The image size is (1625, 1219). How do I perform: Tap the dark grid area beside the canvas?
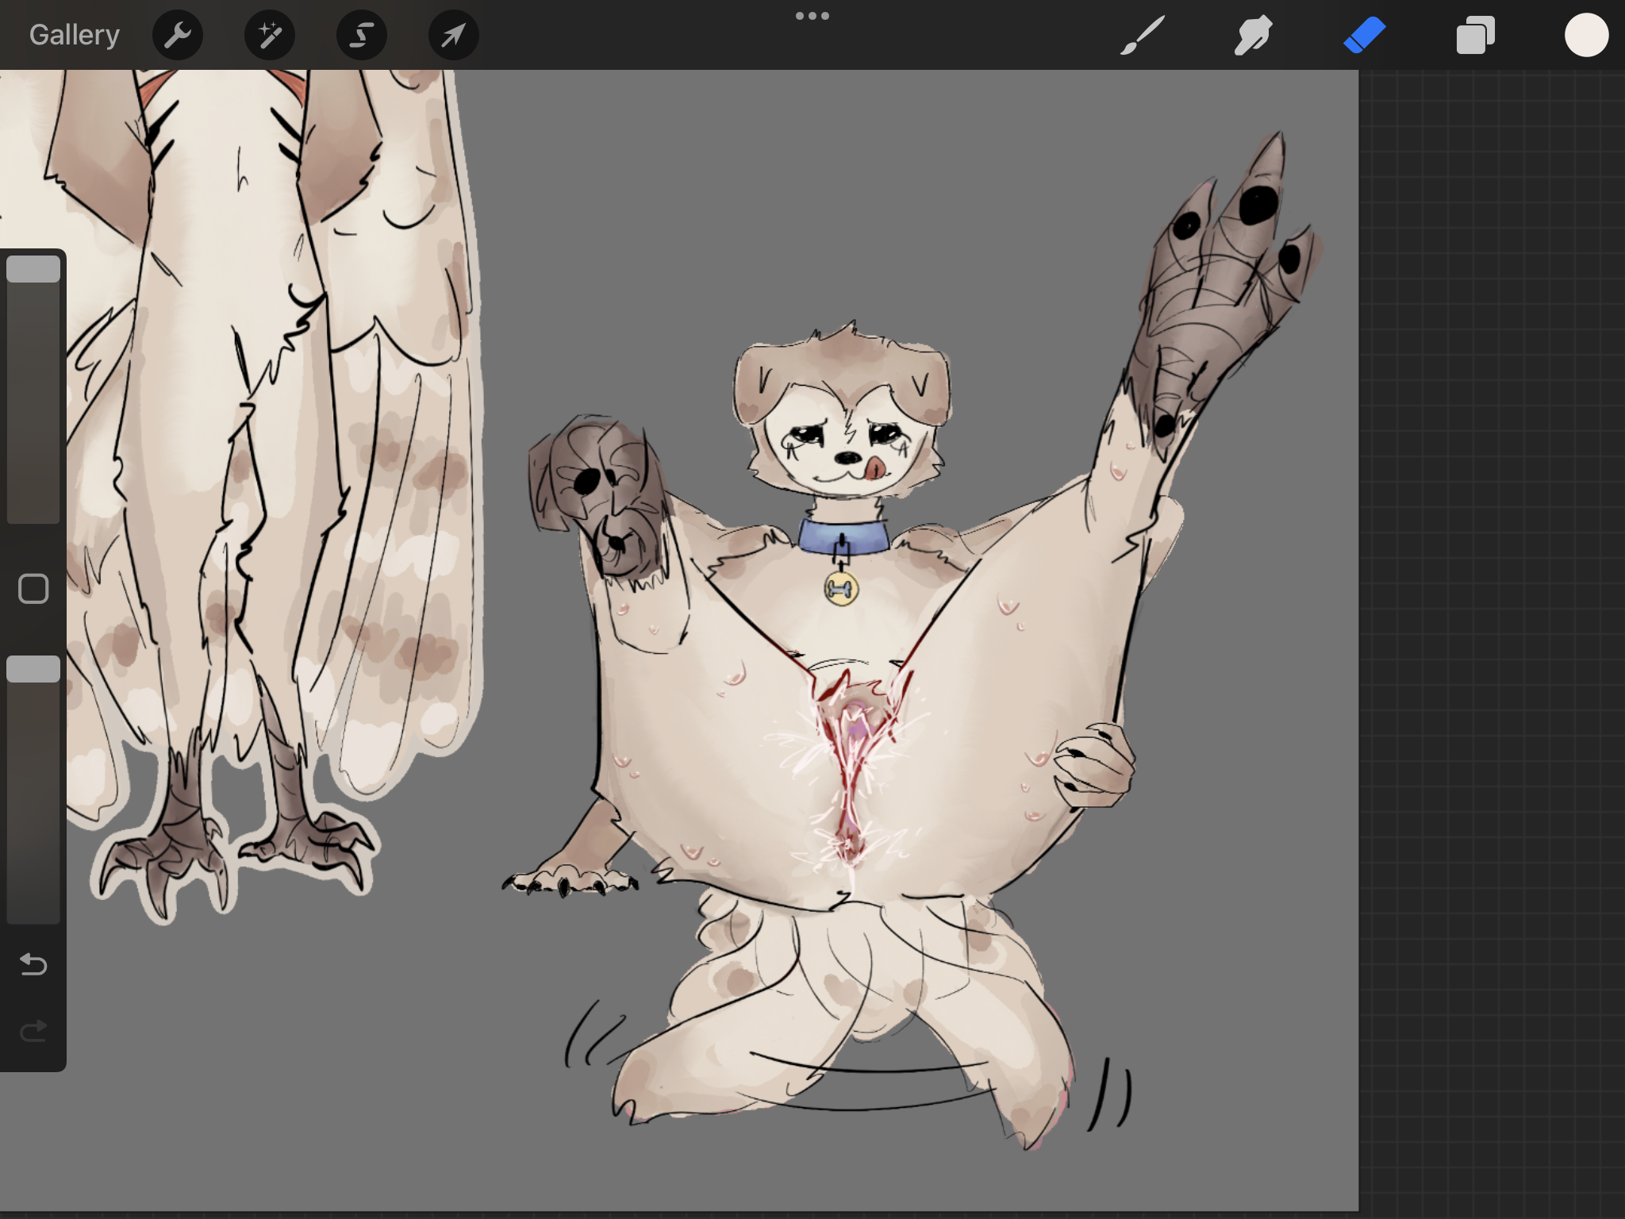pyautogui.click(x=1492, y=635)
